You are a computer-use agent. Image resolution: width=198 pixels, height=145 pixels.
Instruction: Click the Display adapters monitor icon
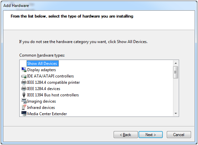click(24, 70)
